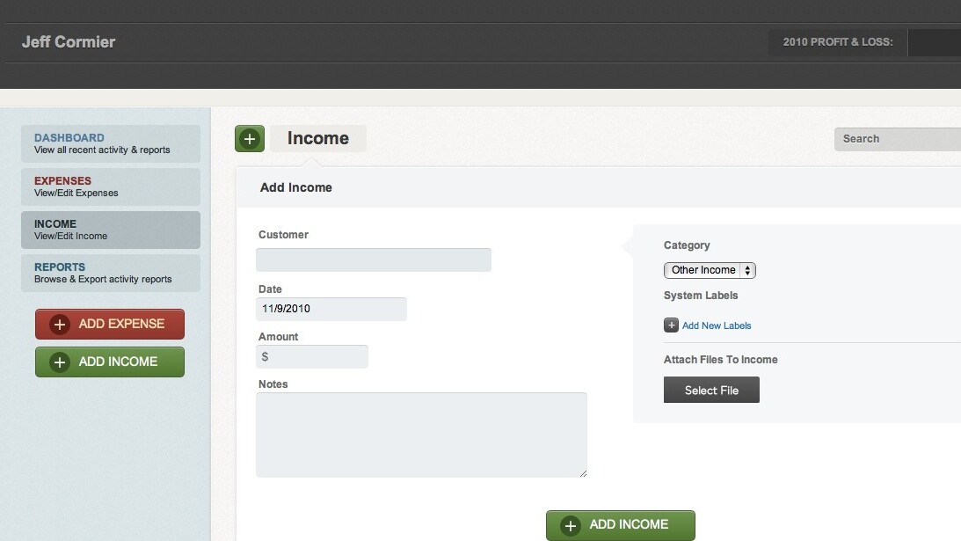Select the Income View/Edit sidebar item
Screen dimensions: 961x541
(x=111, y=230)
